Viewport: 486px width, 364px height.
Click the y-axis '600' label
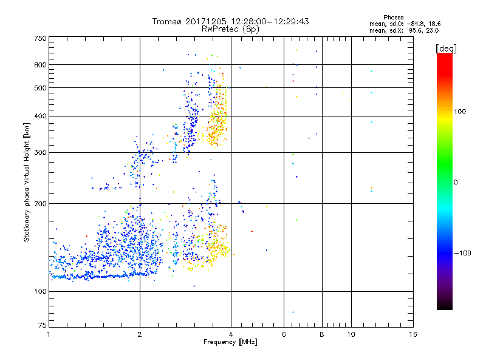coord(40,65)
